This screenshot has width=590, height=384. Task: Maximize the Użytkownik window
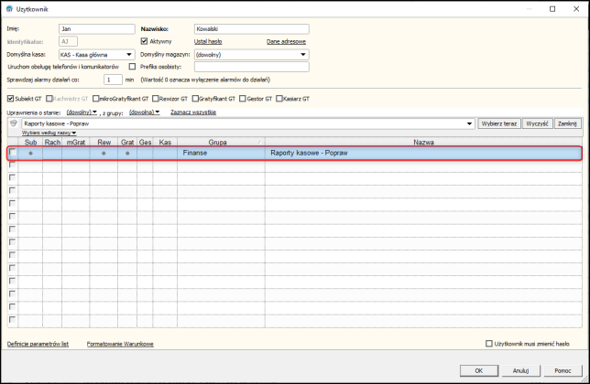(x=552, y=9)
